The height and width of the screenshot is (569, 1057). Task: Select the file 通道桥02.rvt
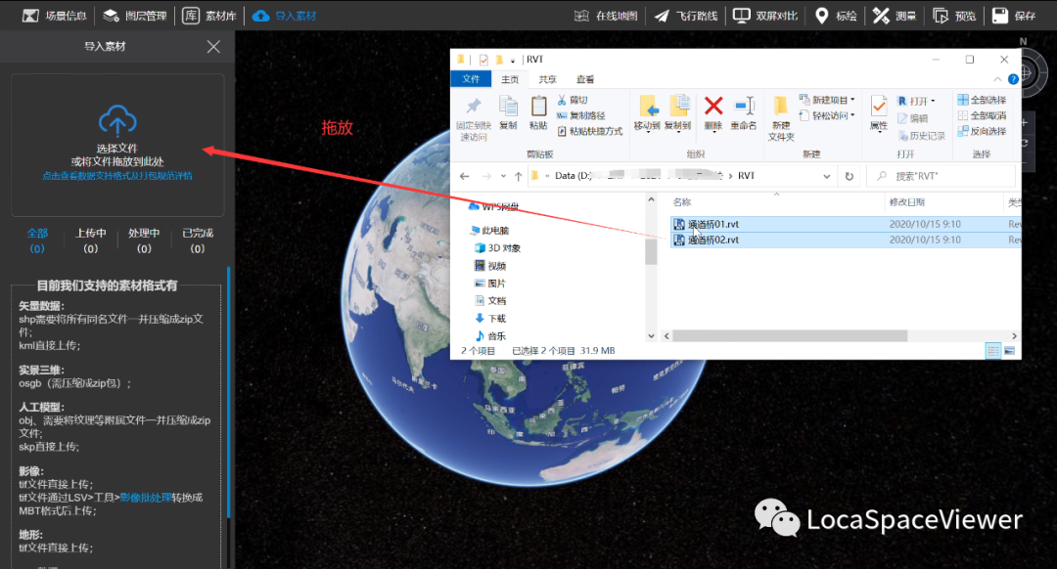[713, 240]
